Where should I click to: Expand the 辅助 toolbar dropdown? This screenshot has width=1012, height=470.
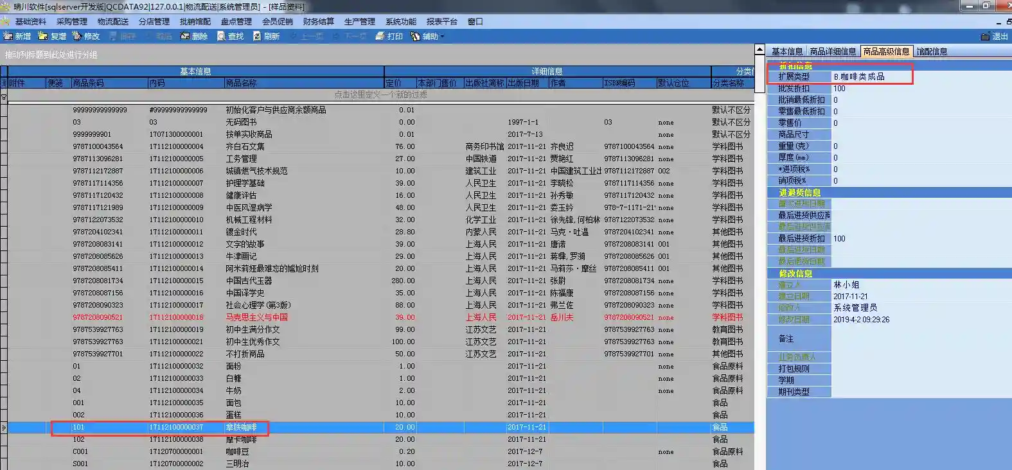pos(441,37)
